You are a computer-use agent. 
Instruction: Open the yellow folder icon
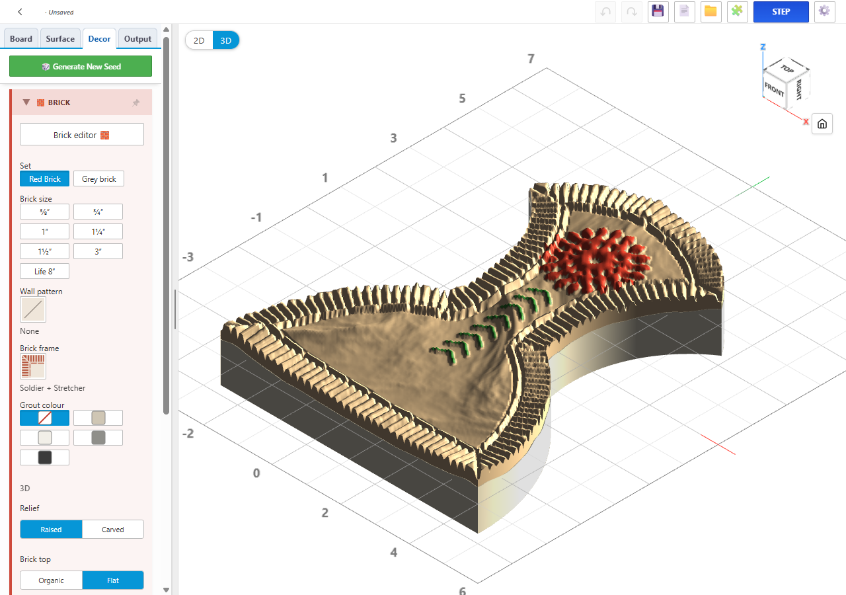(x=711, y=12)
